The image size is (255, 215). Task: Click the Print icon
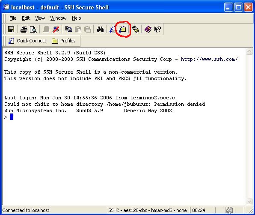click(24, 30)
